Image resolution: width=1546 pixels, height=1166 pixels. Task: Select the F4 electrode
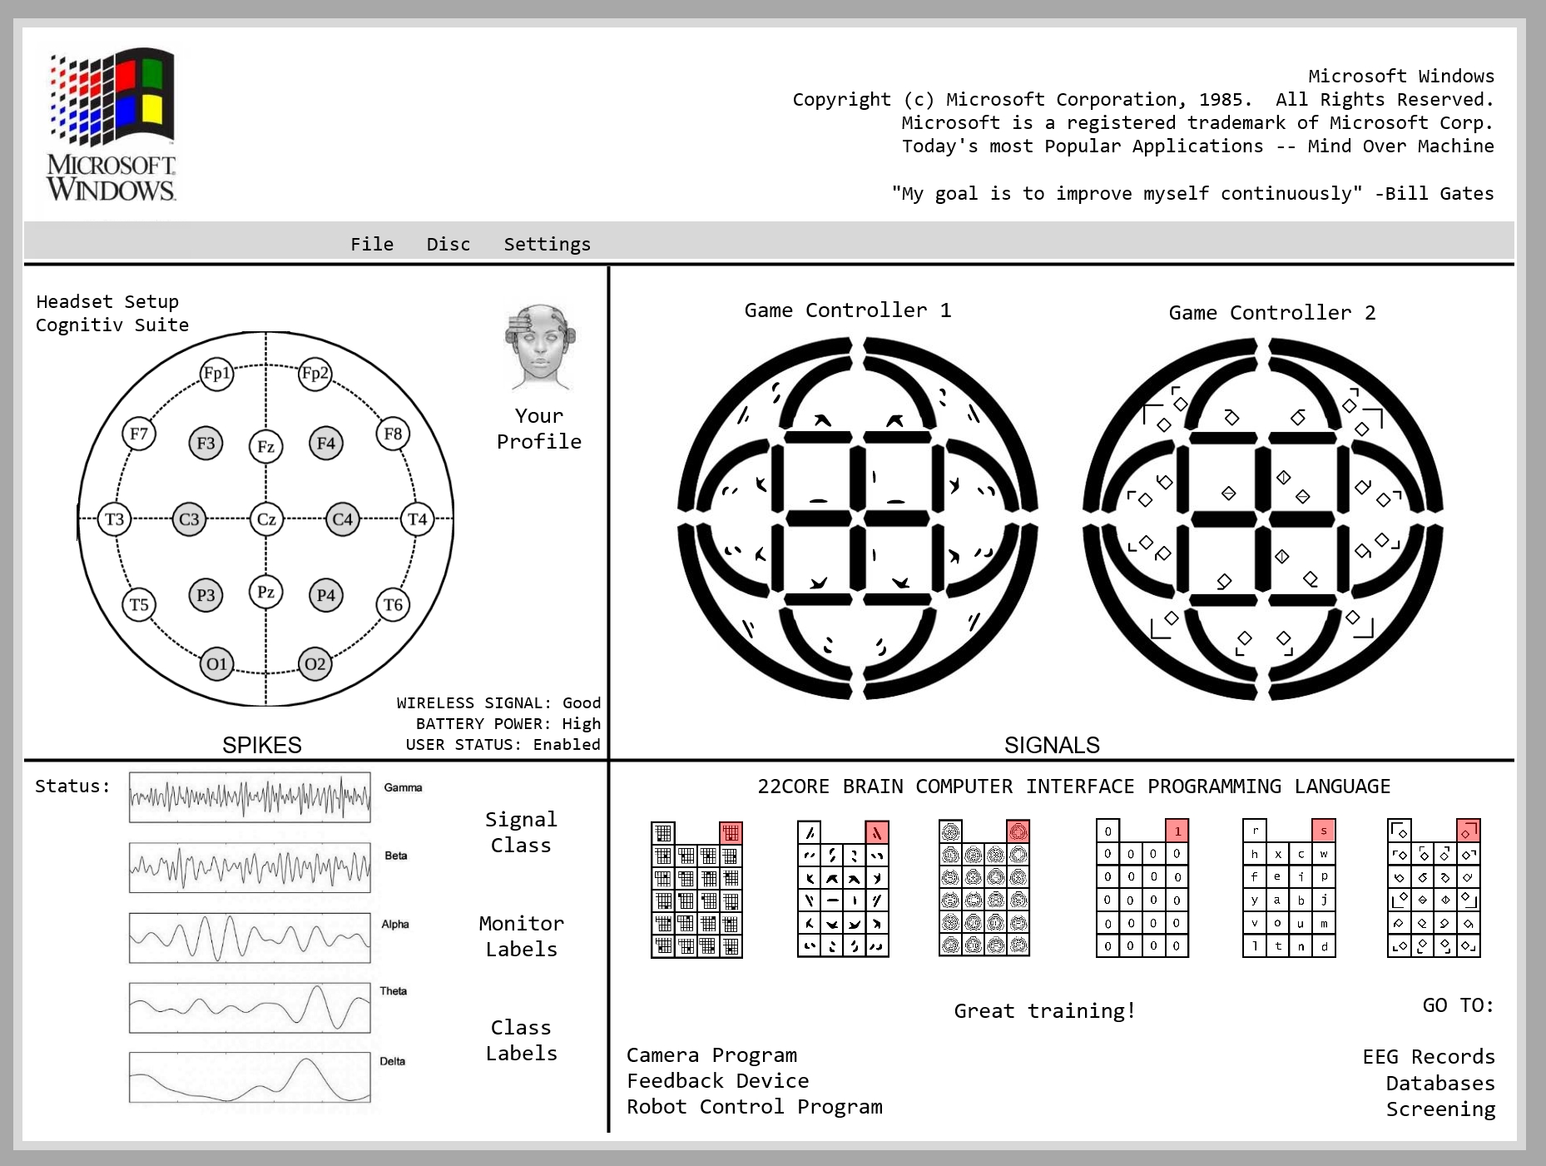[326, 444]
